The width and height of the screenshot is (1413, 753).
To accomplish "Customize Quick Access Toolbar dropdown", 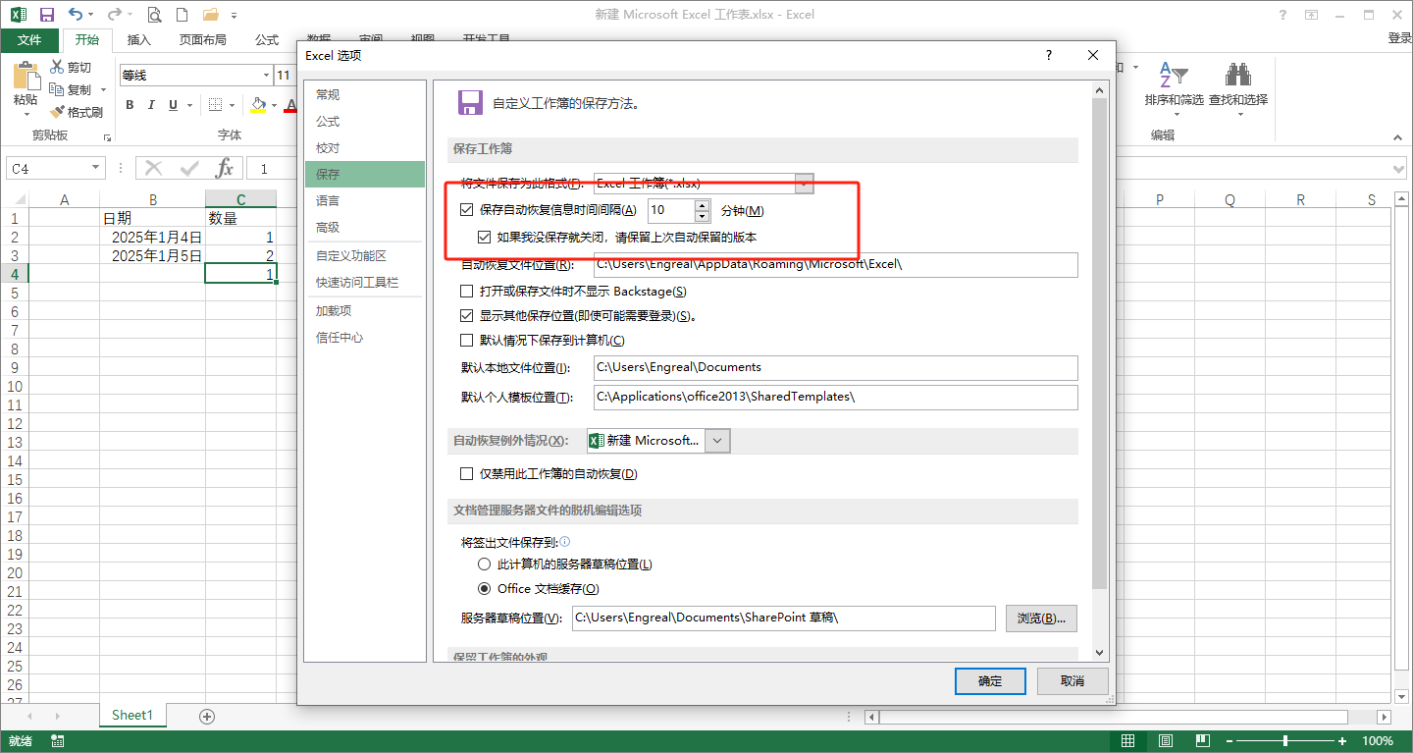I will point(234,16).
